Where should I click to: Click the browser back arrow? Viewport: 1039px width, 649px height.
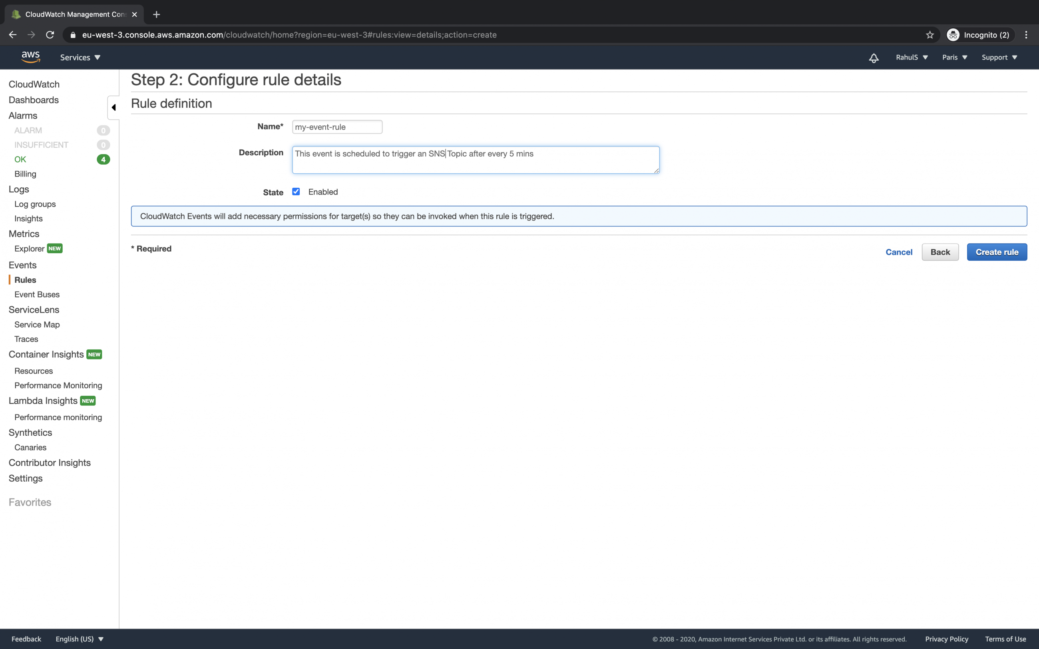[x=12, y=35]
